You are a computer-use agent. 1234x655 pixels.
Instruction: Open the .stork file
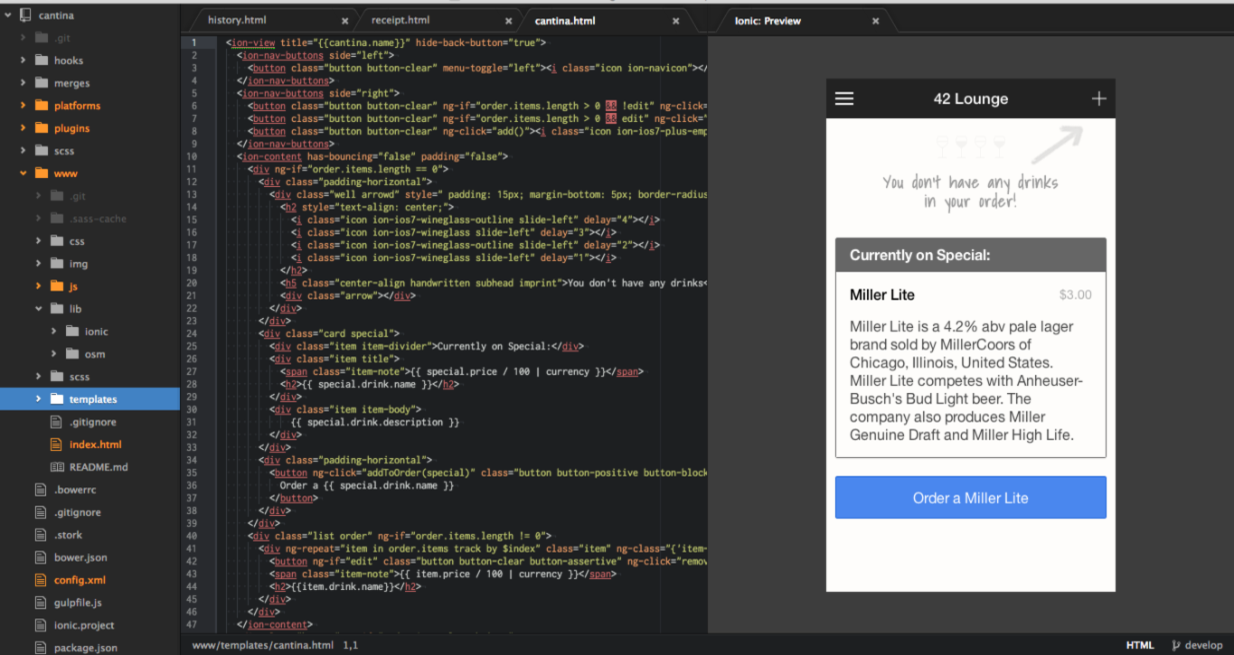(x=68, y=535)
